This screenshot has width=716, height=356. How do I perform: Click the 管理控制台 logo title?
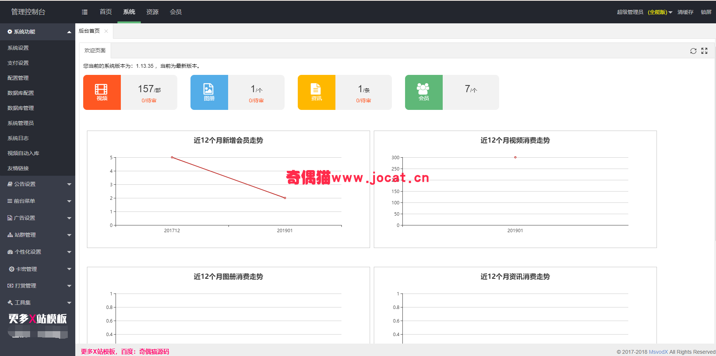(x=28, y=12)
